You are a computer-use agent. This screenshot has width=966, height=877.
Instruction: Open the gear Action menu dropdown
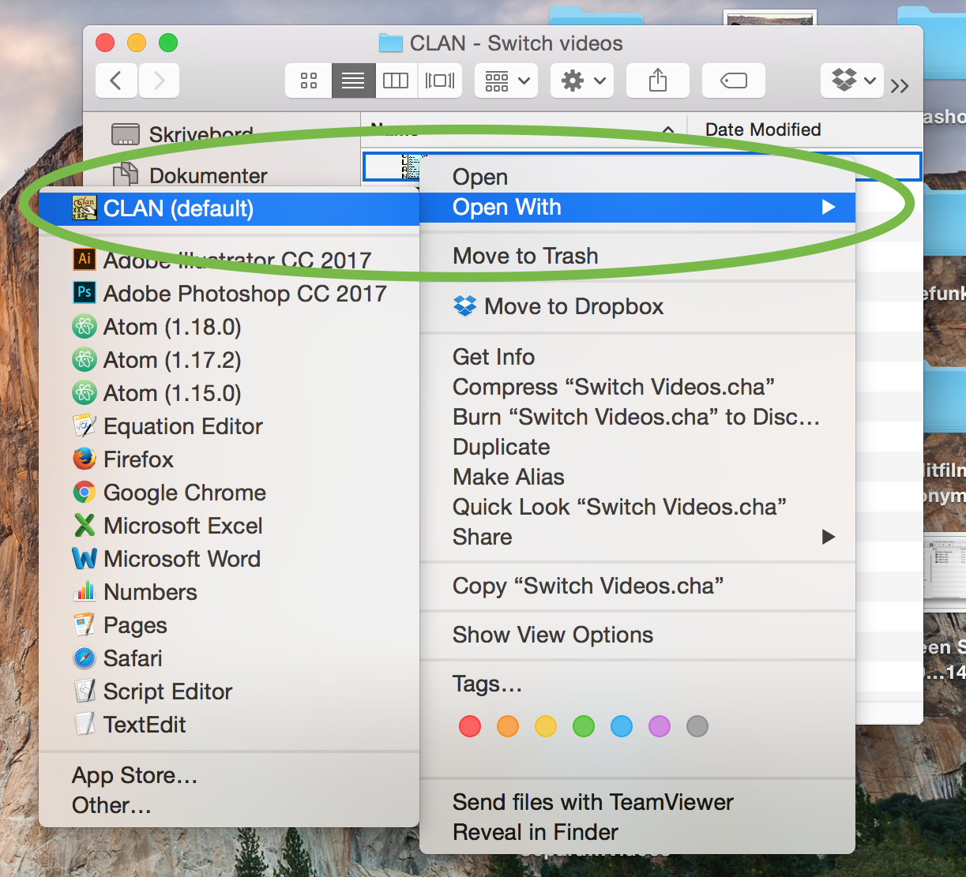pos(582,81)
